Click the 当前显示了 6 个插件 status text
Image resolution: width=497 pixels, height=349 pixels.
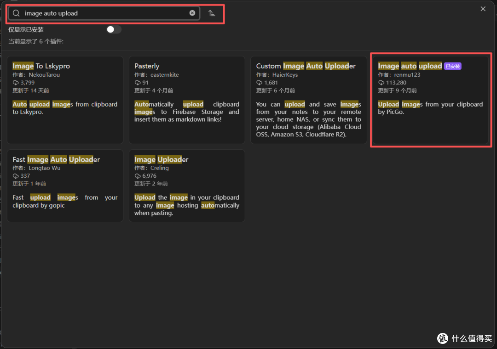pyautogui.click(x=36, y=41)
